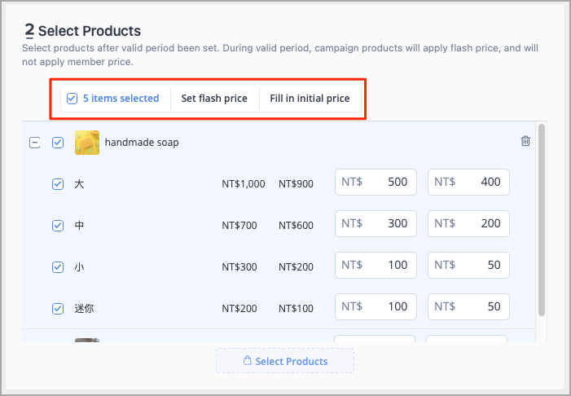
Task: Click the NT$1,000 price for 大
Action: tap(244, 184)
